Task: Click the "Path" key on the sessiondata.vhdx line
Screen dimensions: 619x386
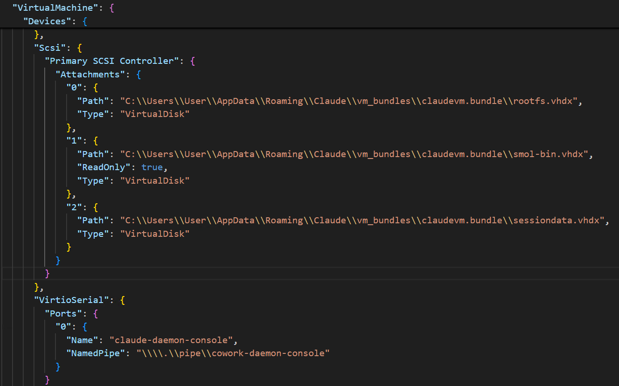Action: click(x=93, y=220)
